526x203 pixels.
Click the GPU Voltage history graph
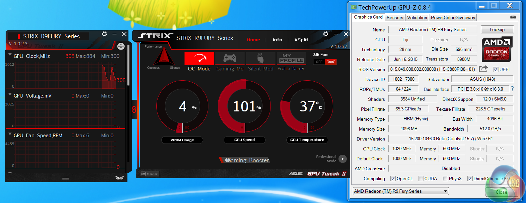tap(65, 114)
